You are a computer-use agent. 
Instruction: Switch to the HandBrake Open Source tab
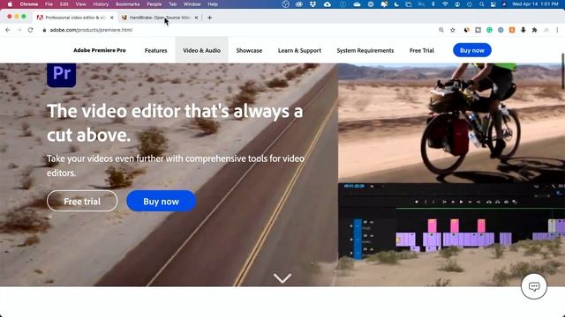click(x=160, y=18)
